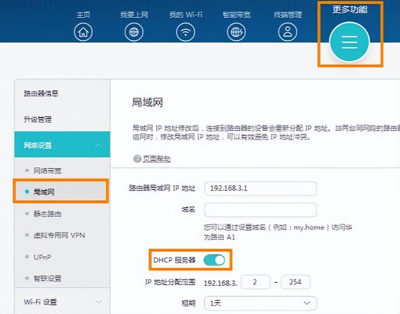Click the empty 域名 input field

coord(261,210)
